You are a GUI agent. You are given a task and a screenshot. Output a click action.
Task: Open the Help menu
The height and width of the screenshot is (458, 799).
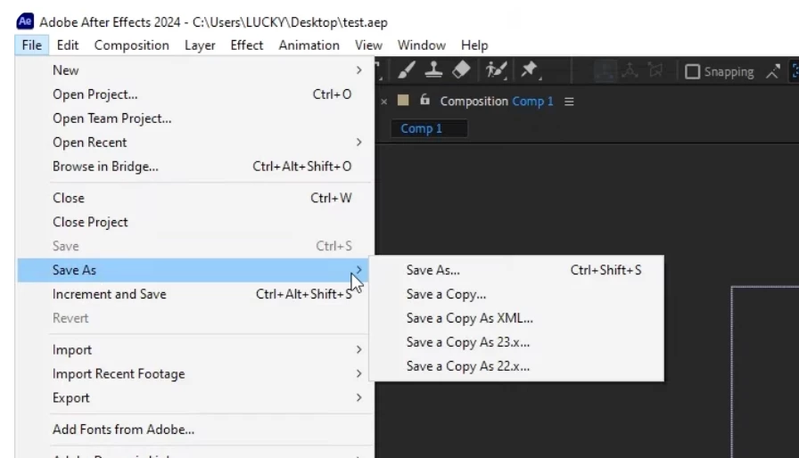click(x=474, y=45)
